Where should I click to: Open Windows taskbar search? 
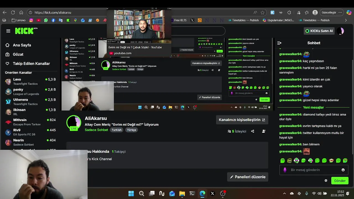142,193
